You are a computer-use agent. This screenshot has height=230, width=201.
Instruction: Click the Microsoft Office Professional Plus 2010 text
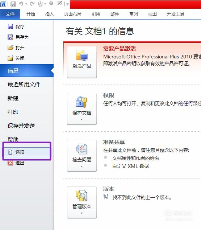147,57
